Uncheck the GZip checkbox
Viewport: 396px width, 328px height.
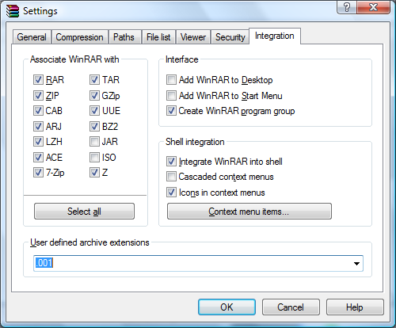point(94,95)
